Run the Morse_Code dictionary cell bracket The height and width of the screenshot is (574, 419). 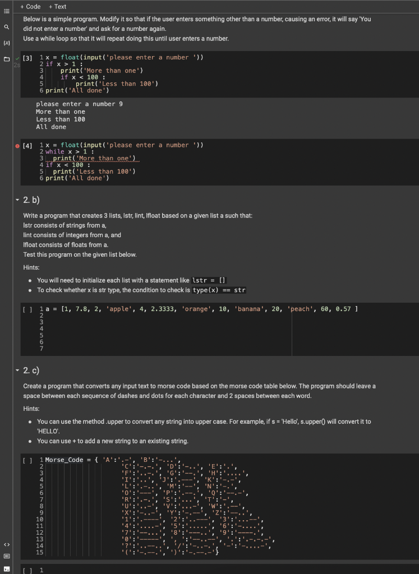27,461
